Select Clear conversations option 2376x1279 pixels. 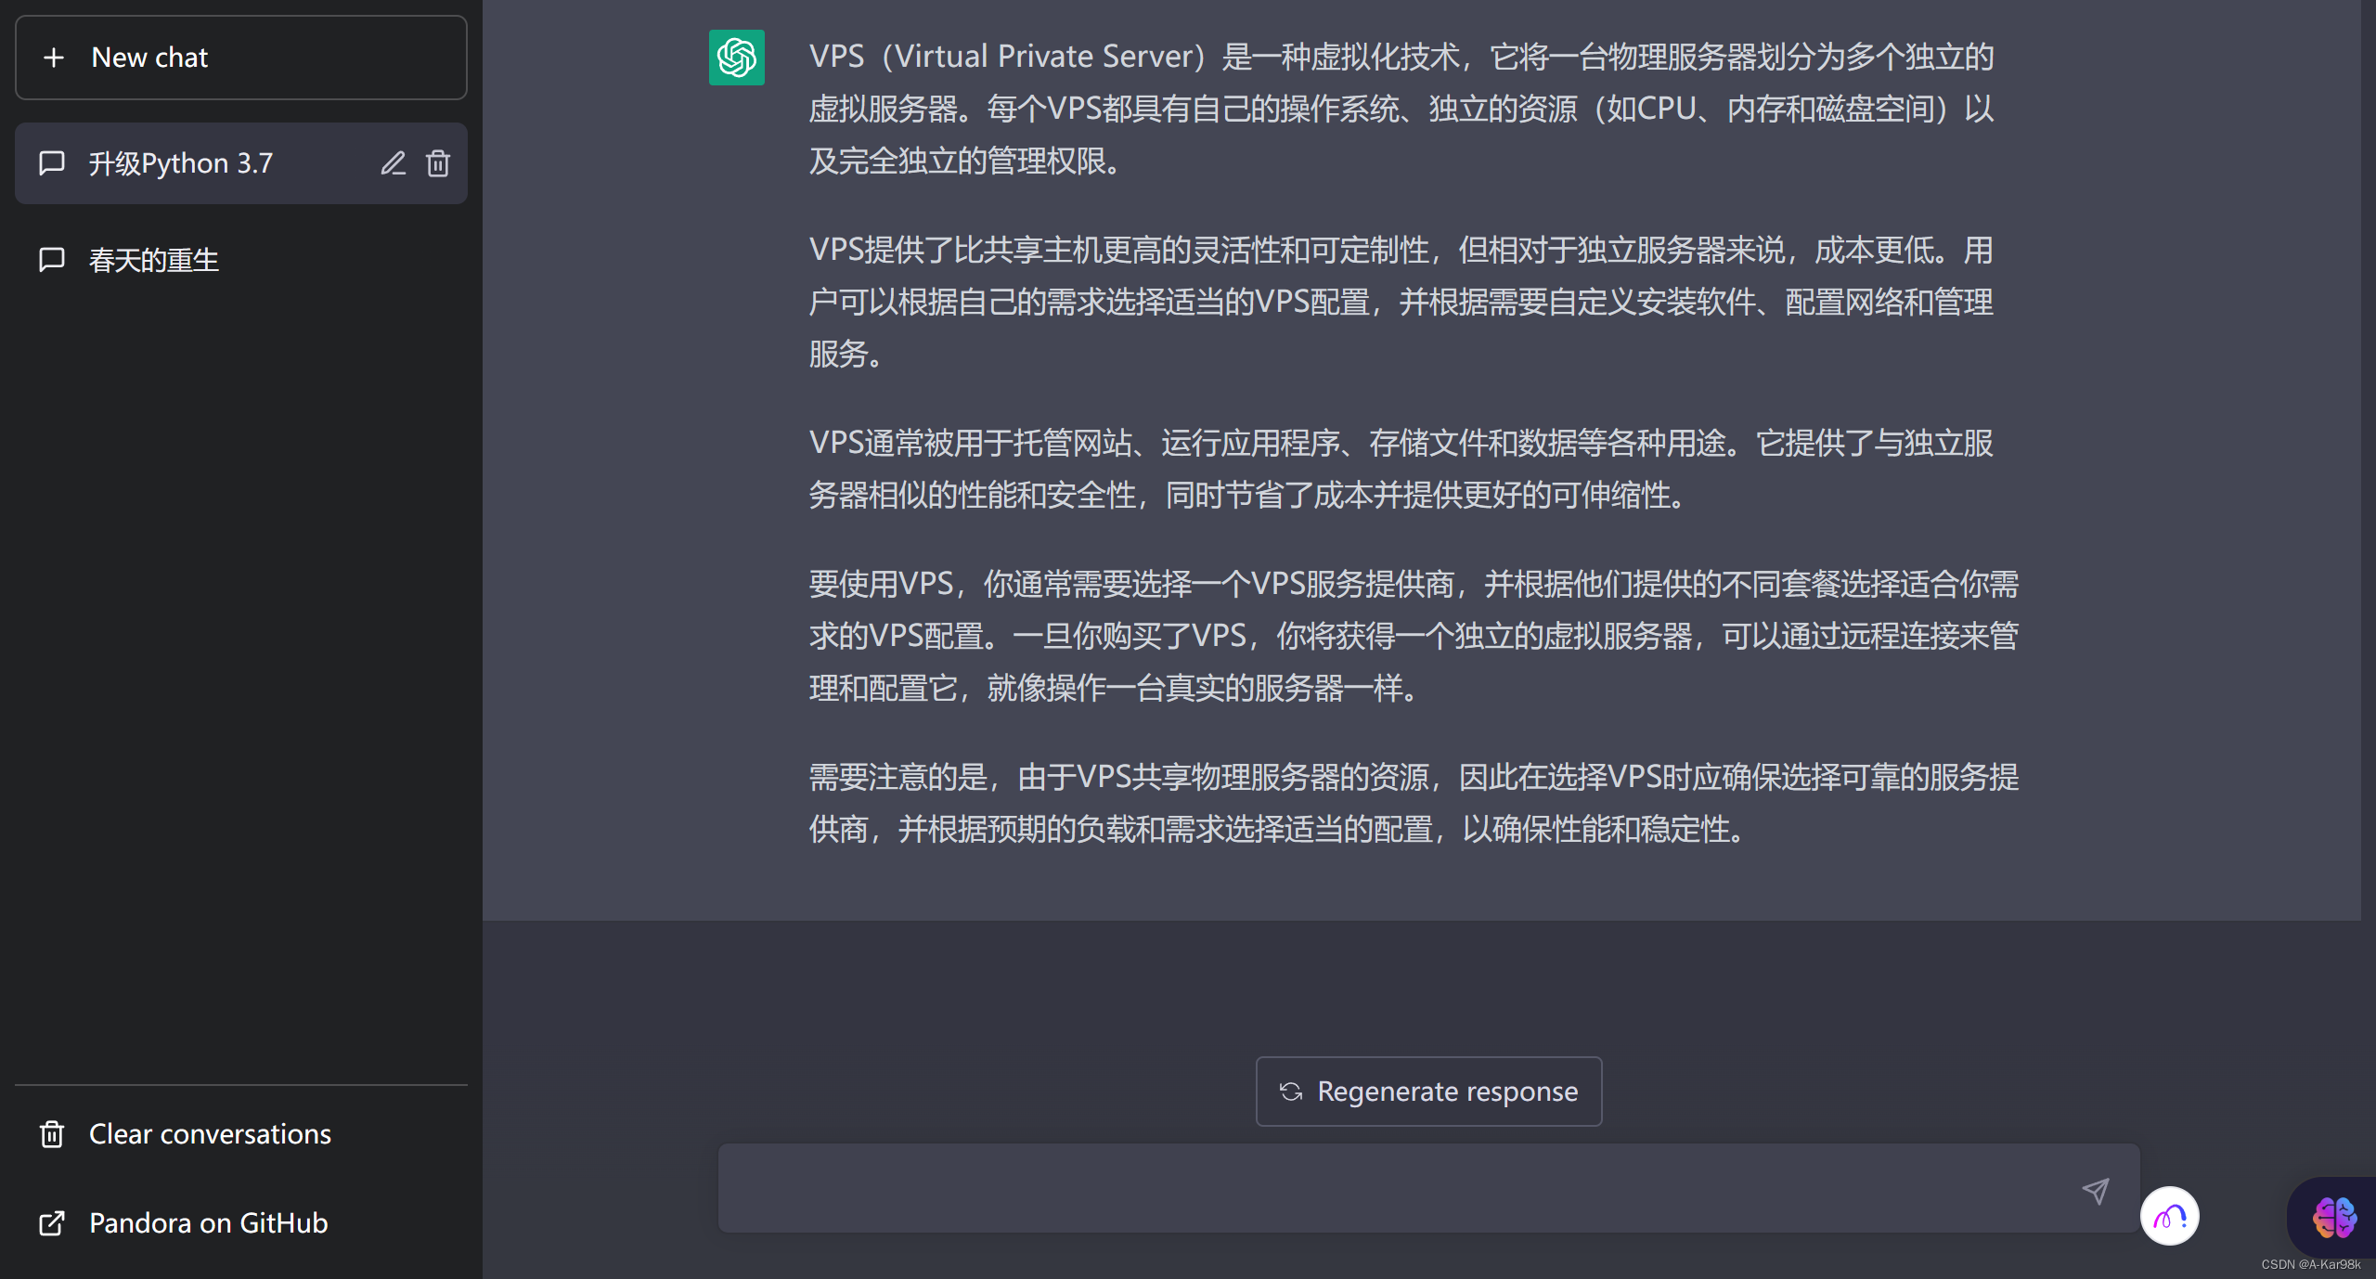point(211,1130)
